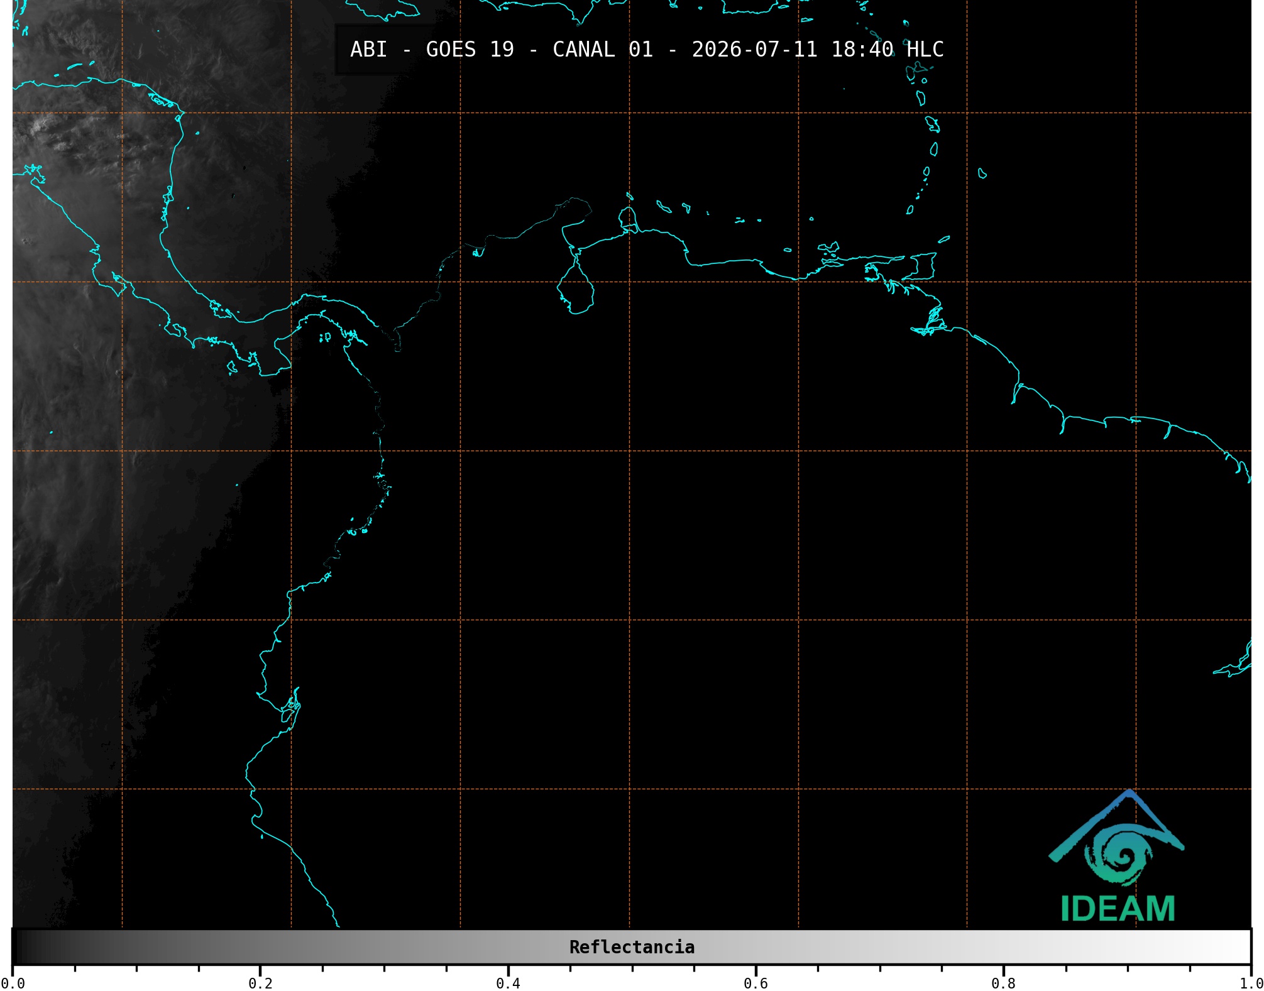Click the ABI GOES 19 title text

point(647,50)
